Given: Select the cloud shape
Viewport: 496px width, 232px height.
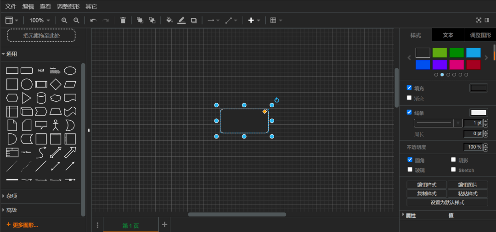Looking at the screenshot, I should pyautogui.click(x=56, y=98).
